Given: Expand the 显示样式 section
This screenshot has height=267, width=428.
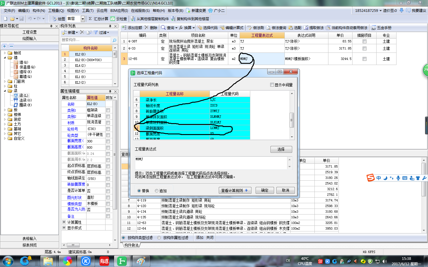Looking at the screenshot, I should coord(64,228).
